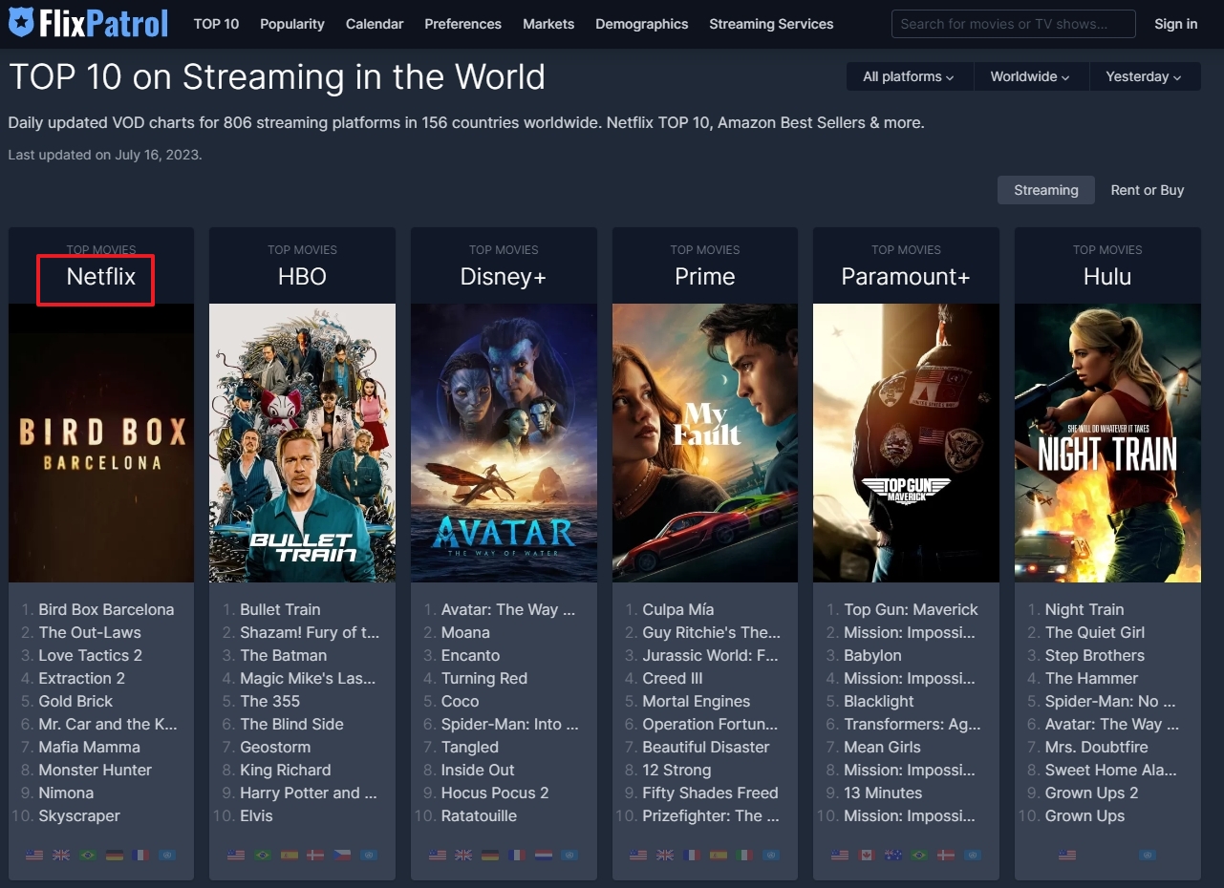
Task: Select Spain flag under HBO list
Action: [290, 855]
